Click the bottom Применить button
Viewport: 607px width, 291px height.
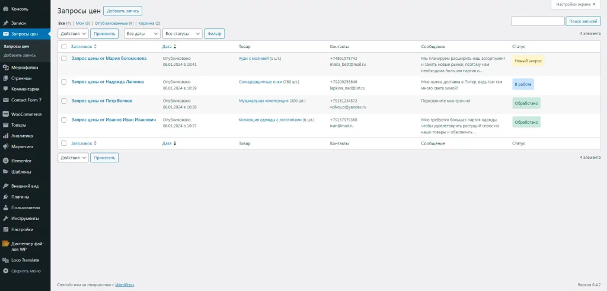(104, 158)
